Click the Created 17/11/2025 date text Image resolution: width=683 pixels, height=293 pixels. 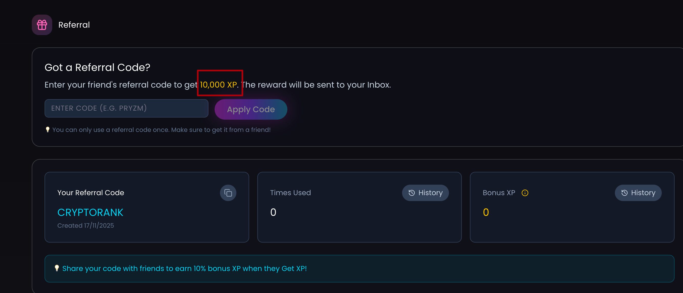point(85,225)
